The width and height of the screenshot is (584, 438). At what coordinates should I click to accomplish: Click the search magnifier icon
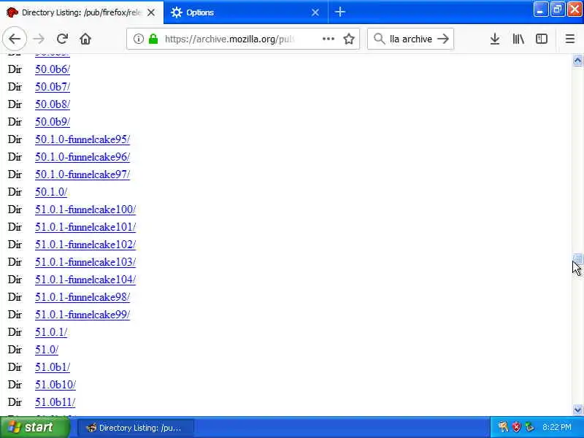point(379,39)
